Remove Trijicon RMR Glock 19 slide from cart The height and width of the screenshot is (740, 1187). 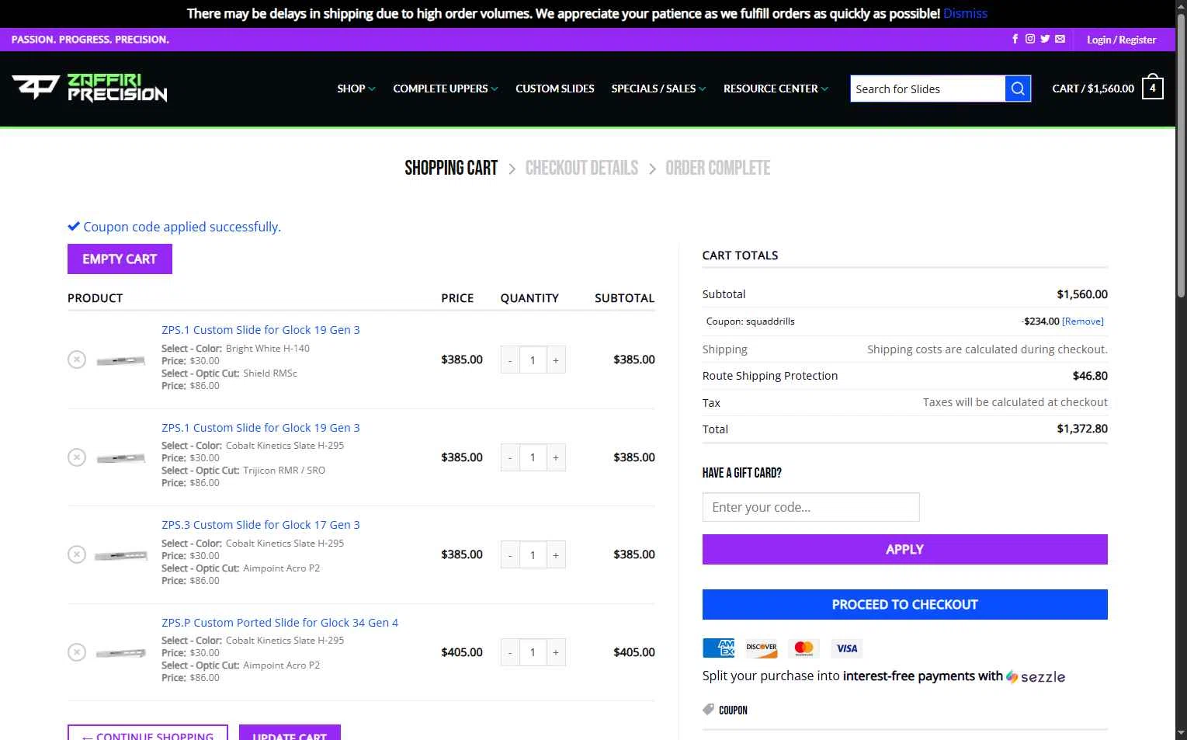tap(77, 457)
